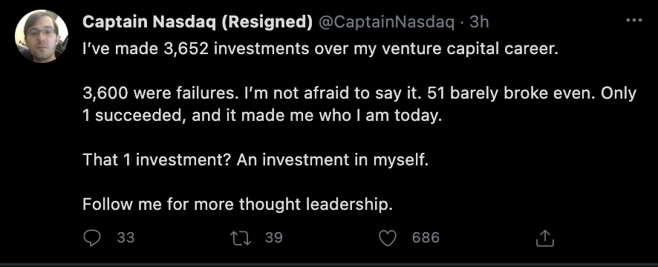Open the share tweet upload icon
The image size is (658, 267).
click(x=545, y=237)
